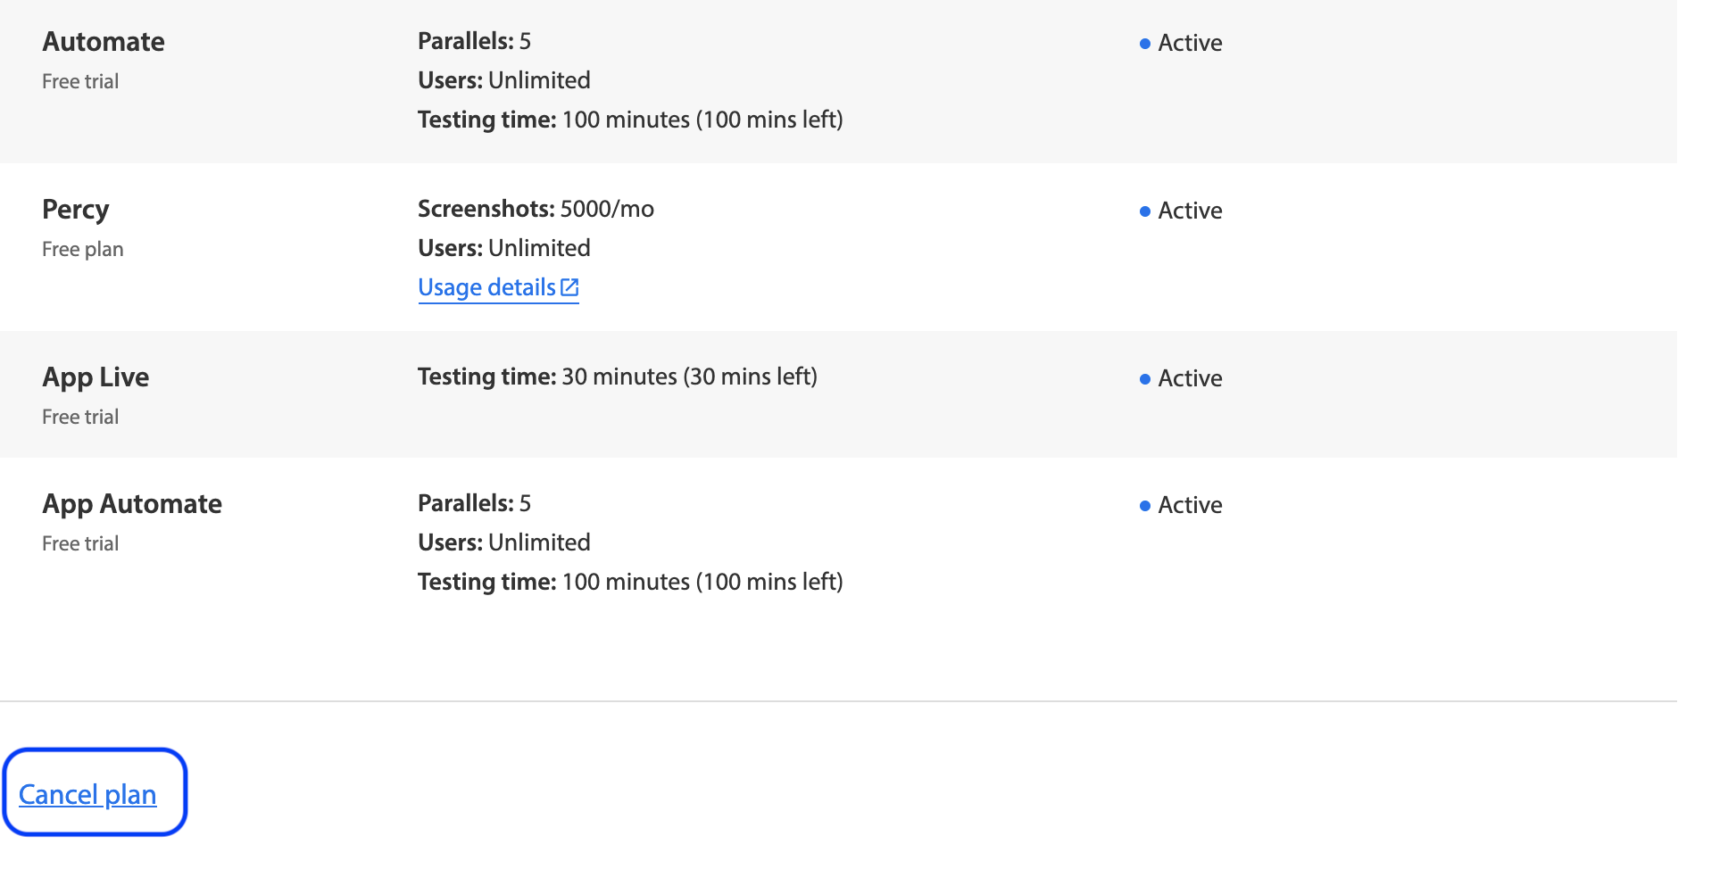Click the Active status text for App Live
1728x894 pixels.
[1190, 378]
